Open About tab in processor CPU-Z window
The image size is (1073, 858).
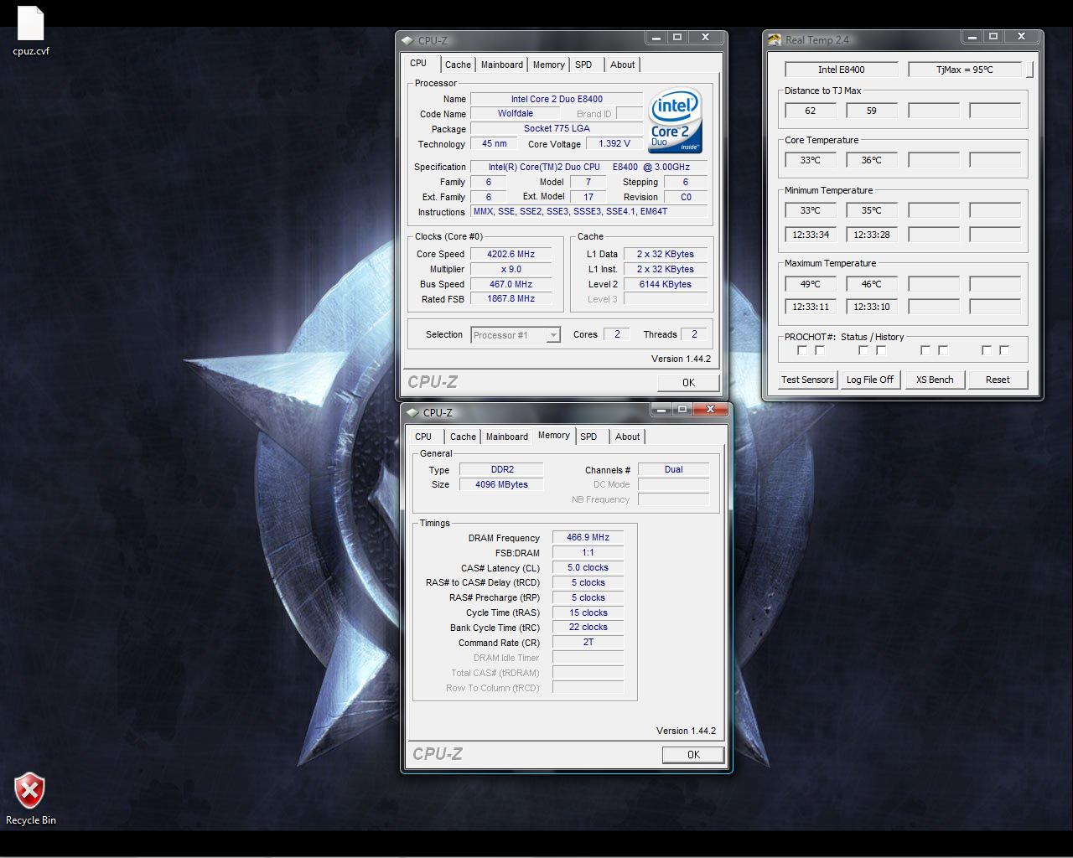point(623,65)
